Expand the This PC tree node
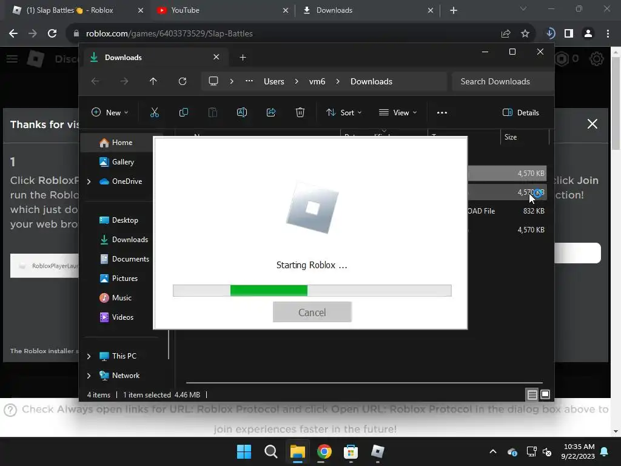 [89, 356]
